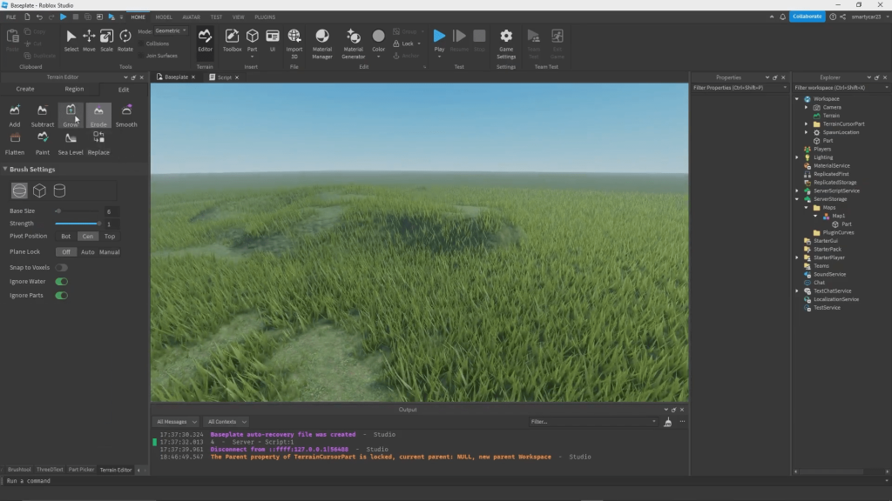This screenshot has height=501, width=892.
Task: Expand the Lighting tree node
Action: pyautogui.click(x=797, y=157)
